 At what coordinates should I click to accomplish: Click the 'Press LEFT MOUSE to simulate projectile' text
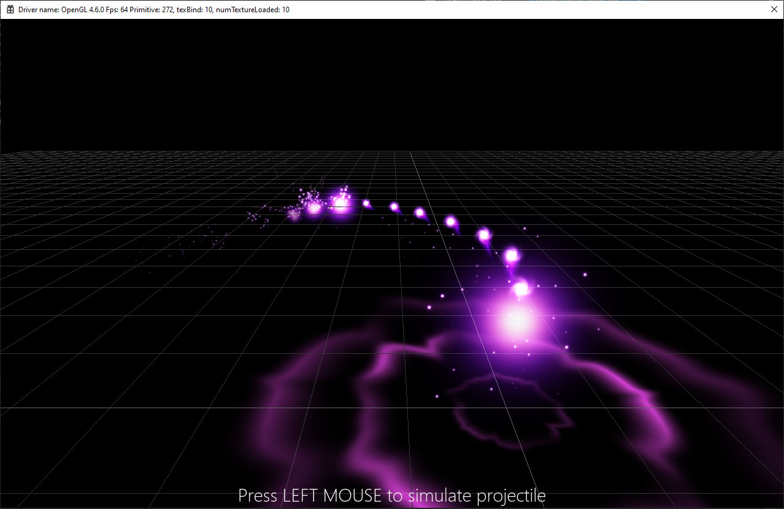pyautogui.click(x=391, y=496)
